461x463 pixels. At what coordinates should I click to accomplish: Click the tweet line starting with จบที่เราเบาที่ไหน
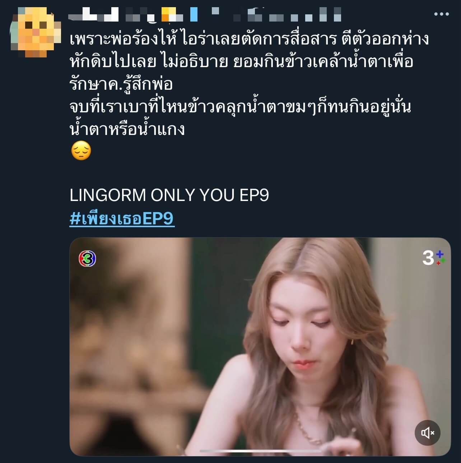pyautogui.click(x=240, y=107)
